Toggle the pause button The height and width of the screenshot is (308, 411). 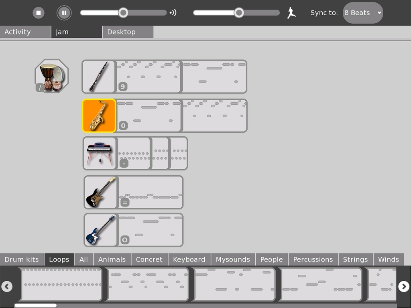[64, 13]
